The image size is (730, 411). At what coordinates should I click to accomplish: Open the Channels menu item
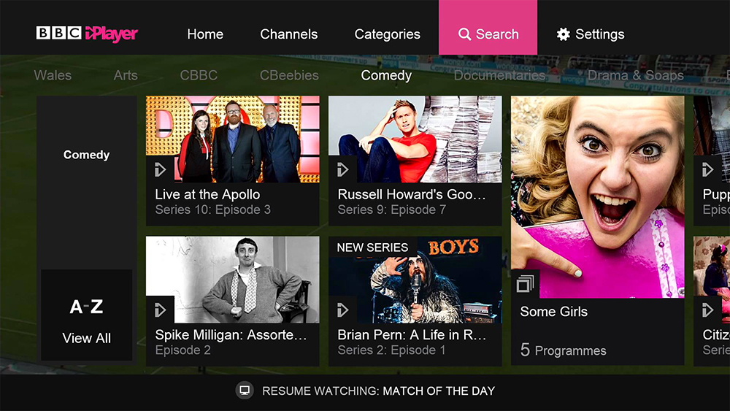pos(288,34)
